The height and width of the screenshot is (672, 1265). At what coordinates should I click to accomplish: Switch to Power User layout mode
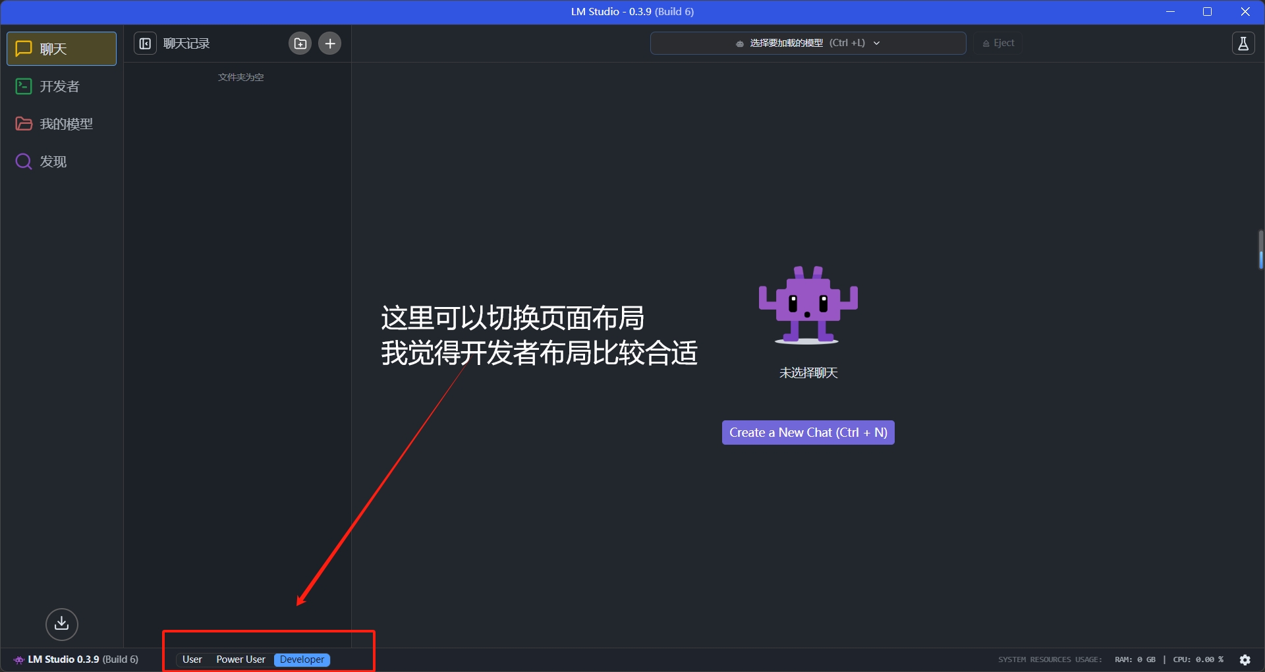click(240, 659)
